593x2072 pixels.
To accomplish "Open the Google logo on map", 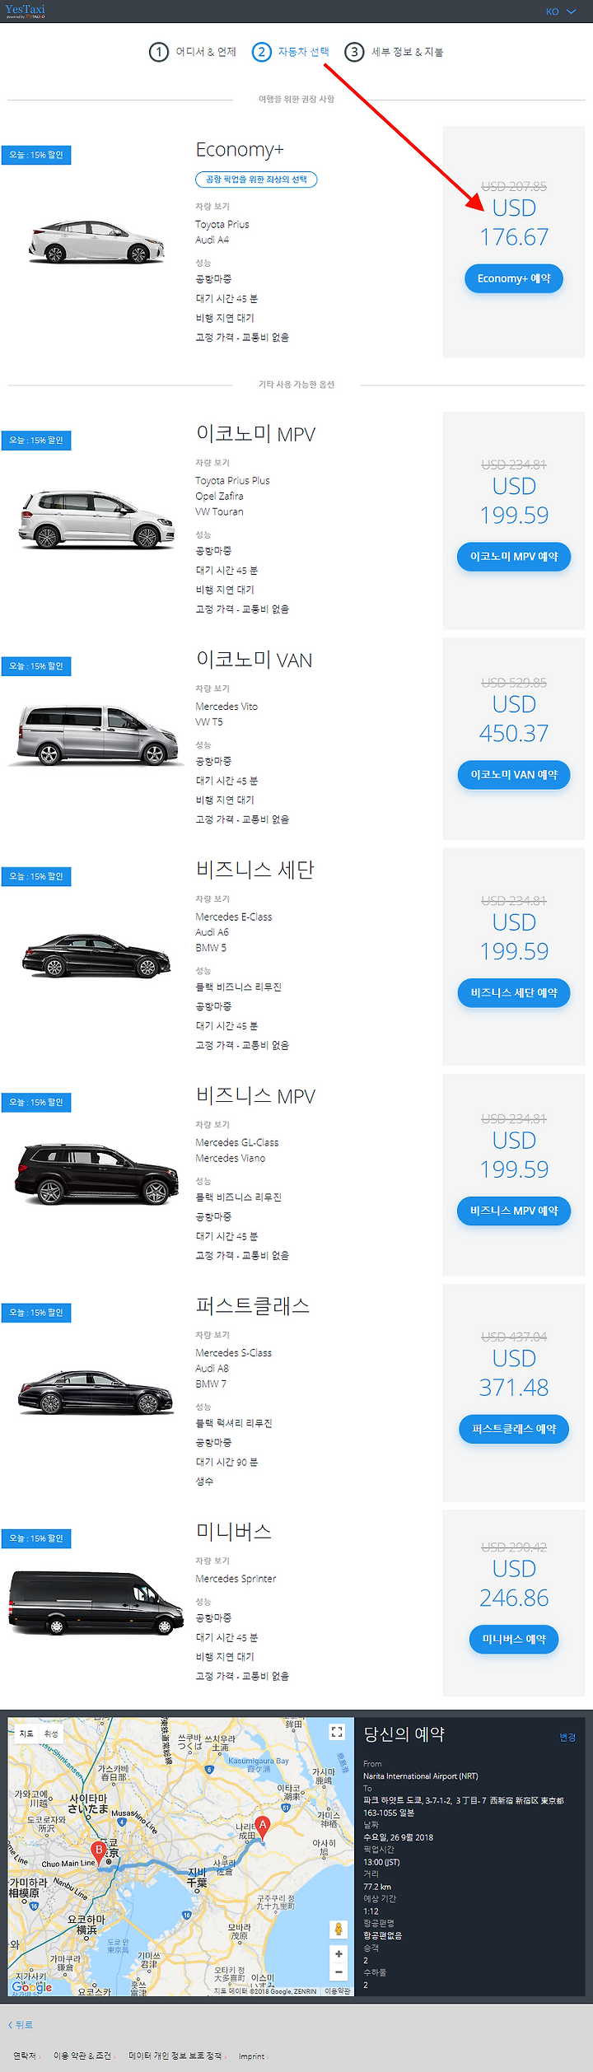I will click(x=31, y=1987).
